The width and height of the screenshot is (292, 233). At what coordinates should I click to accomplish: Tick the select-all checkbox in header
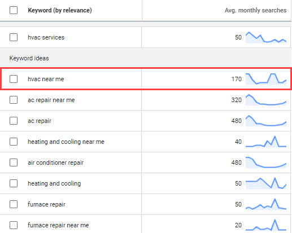14,10
